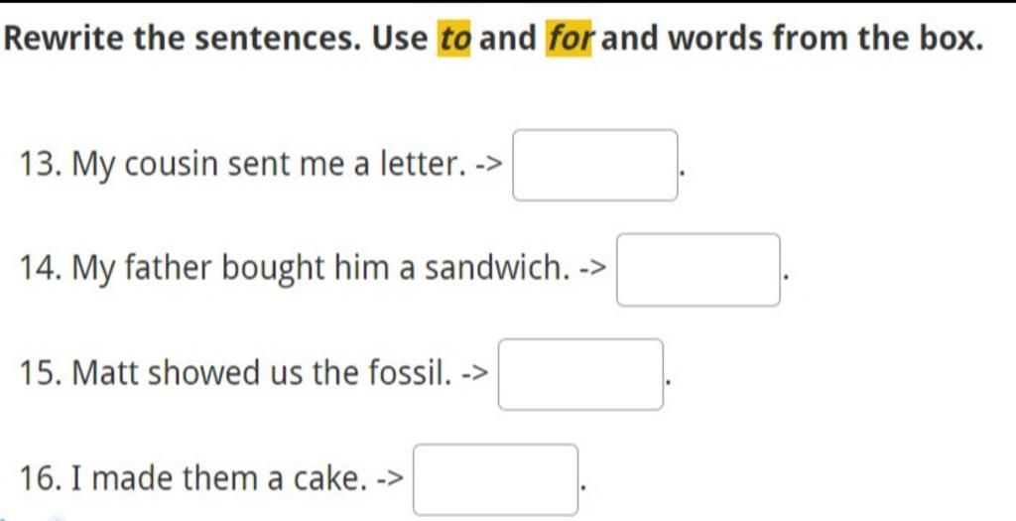The height and width of the screenshot is (521, 1016).
Task: Select the answer field after the sandwich sentence
Action: 698,270
